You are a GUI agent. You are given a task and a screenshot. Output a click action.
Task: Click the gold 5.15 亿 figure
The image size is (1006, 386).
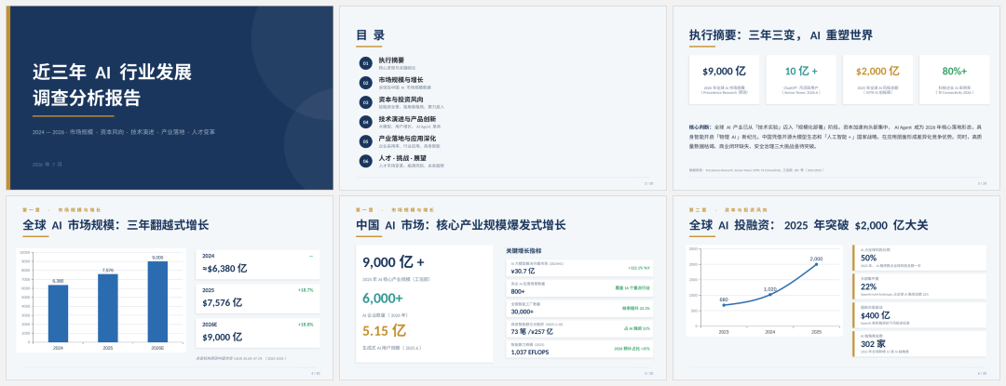(384, 331)
